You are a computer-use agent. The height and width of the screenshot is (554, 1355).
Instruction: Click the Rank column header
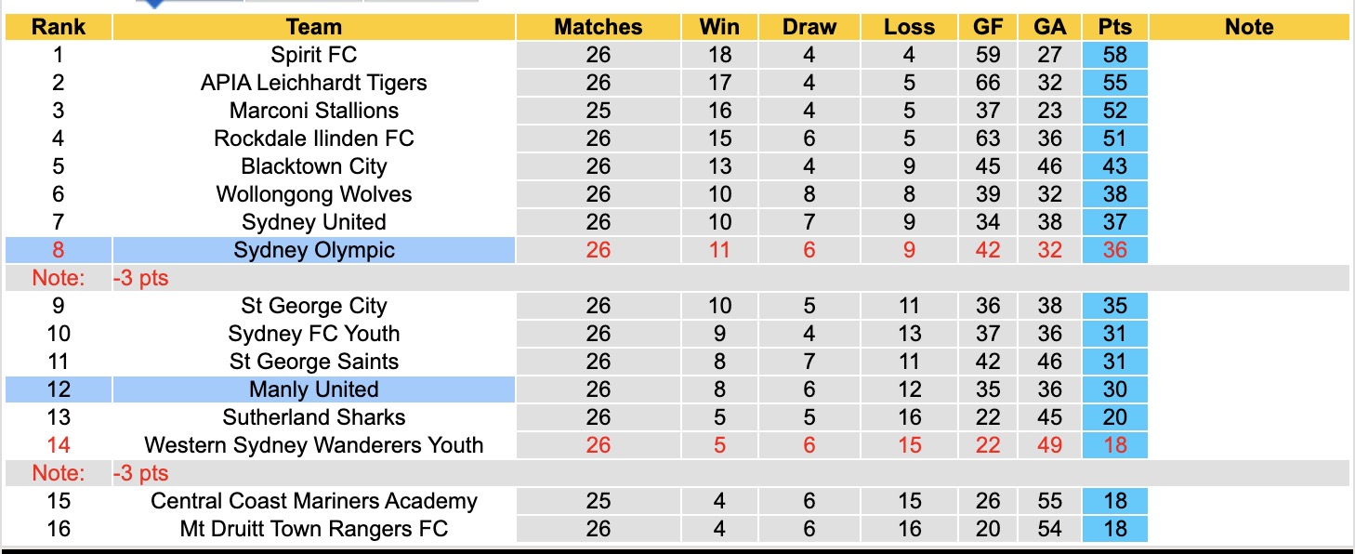(58, 27)
